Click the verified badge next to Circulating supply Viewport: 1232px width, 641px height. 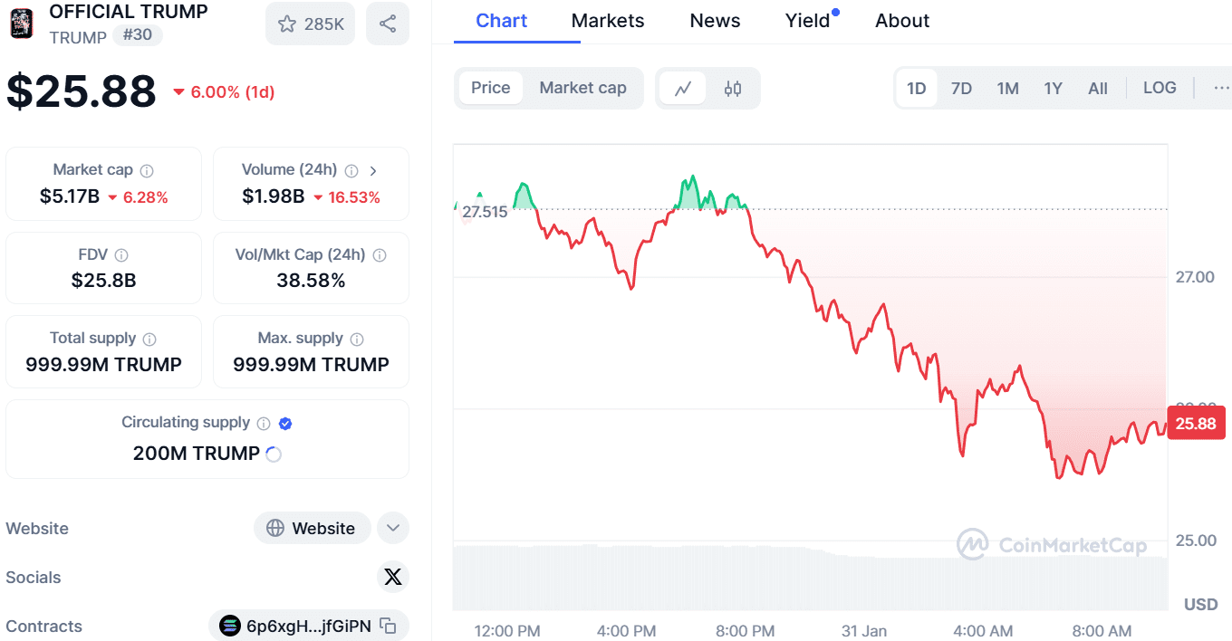coord(285,422)
